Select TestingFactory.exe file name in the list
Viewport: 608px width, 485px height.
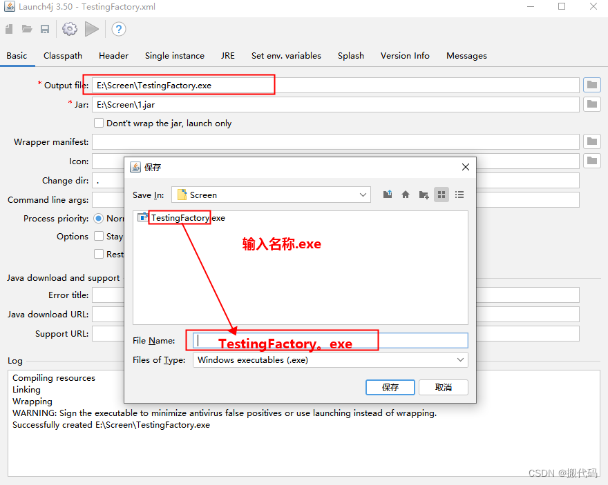click(188, 218)
